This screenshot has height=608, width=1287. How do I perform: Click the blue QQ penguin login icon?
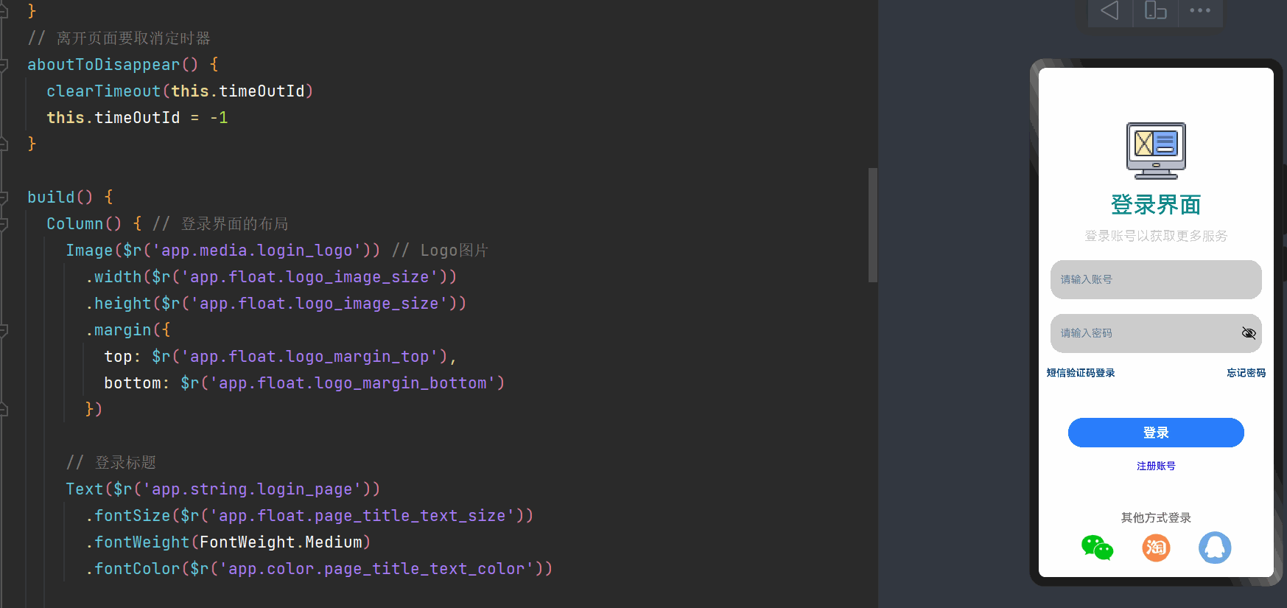pyautogui.click(x=1215, y=548)
